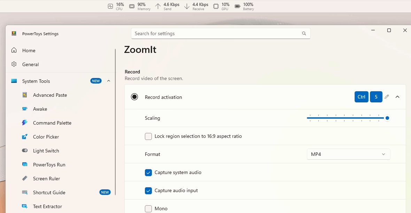
Task: Collapse the Record activation section chevron
Action: click(x=397, y=97)
